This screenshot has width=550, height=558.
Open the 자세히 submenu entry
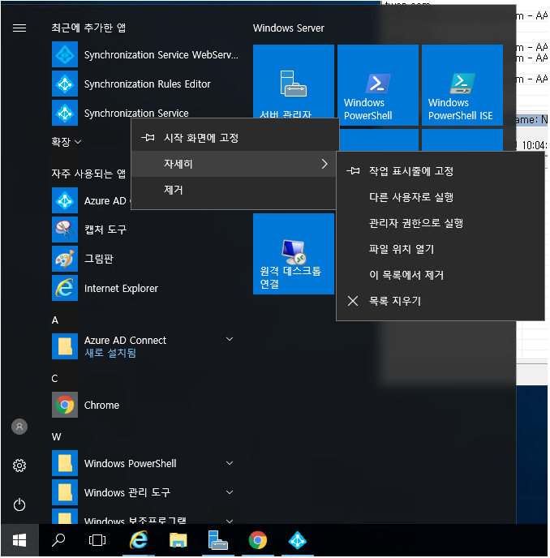234,164
